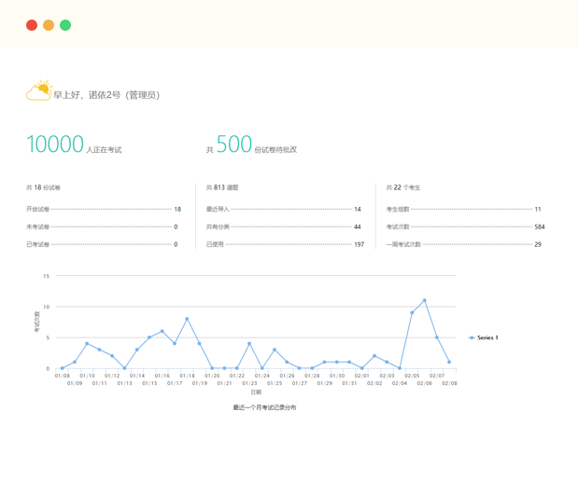Click the 10000 people taking exams figure
This screenshot has width=578, height=494.
click(56, 144)
